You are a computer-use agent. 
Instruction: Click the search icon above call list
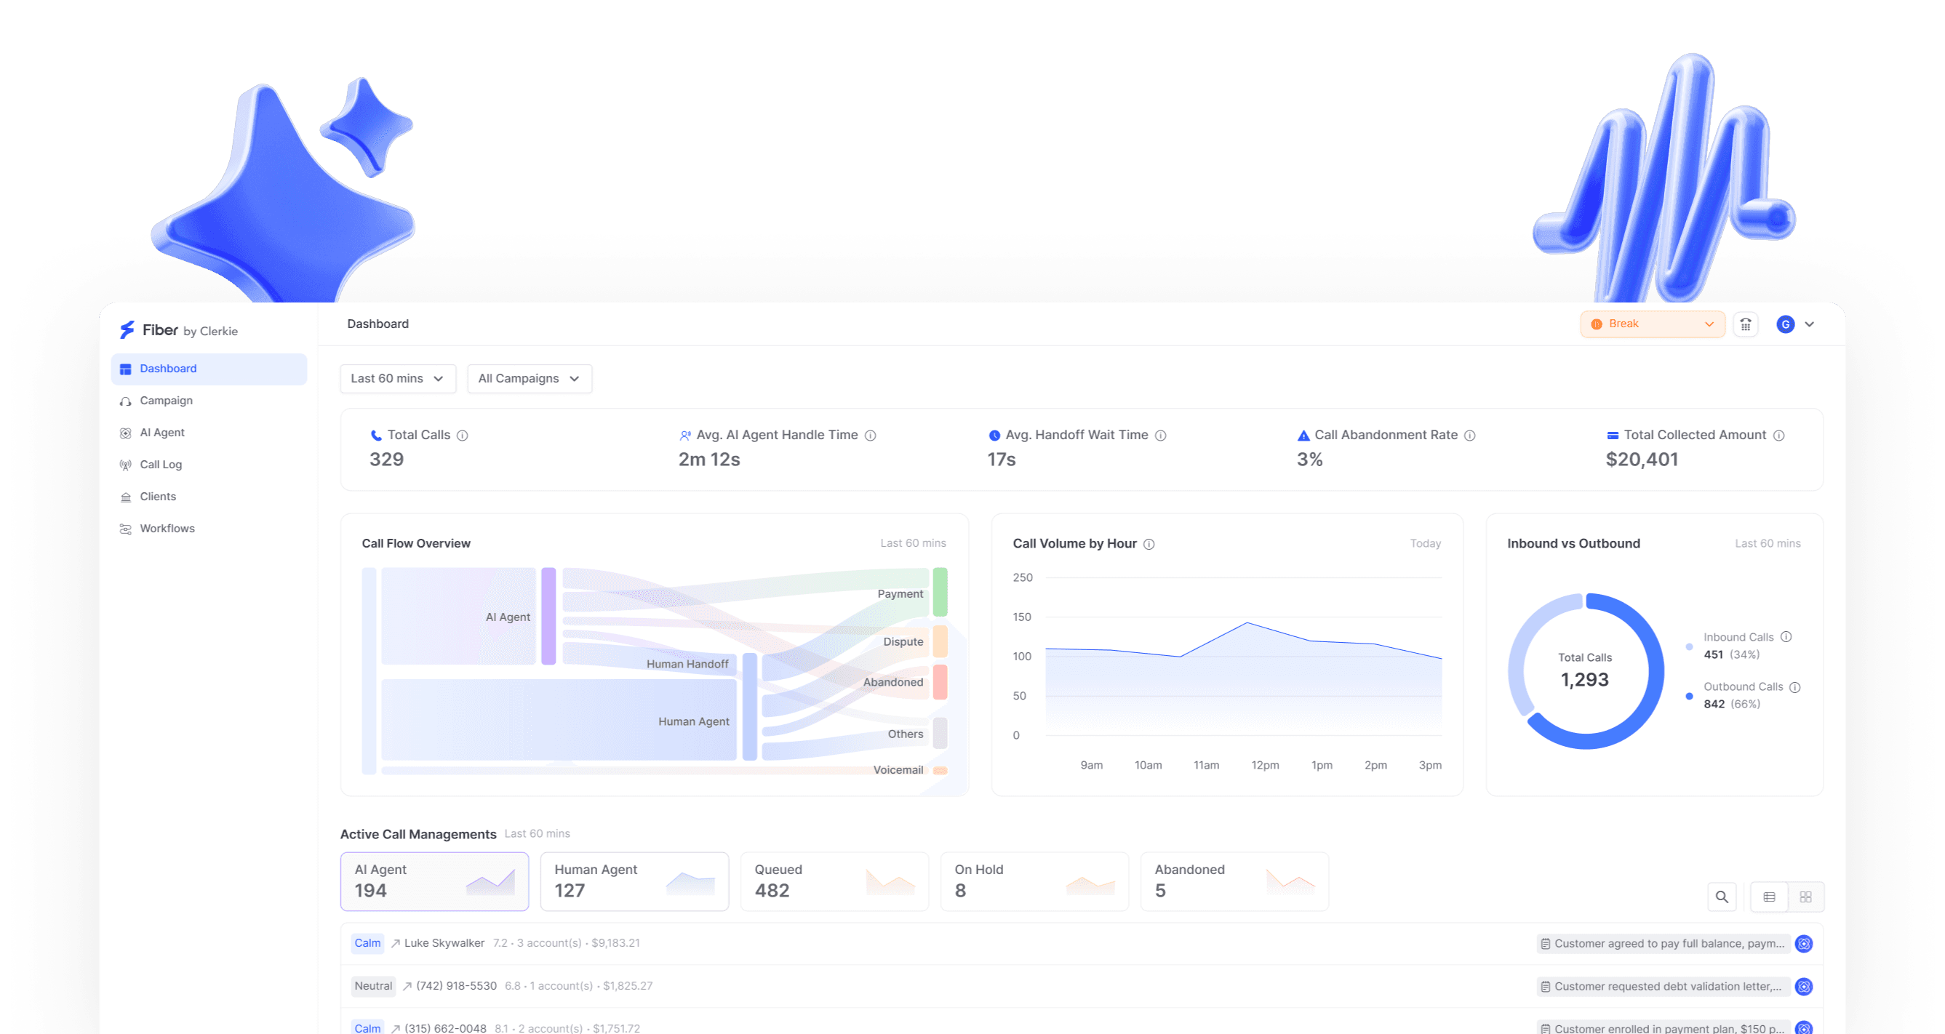click(1722, 897)
